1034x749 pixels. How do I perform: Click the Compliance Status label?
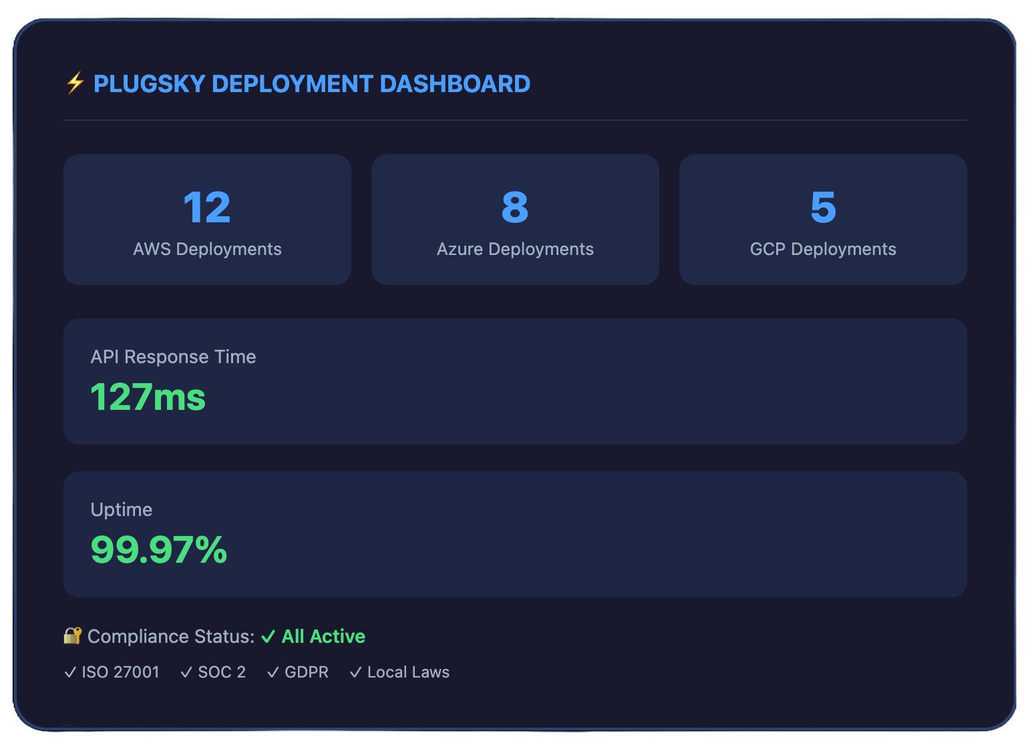(171, 637)
